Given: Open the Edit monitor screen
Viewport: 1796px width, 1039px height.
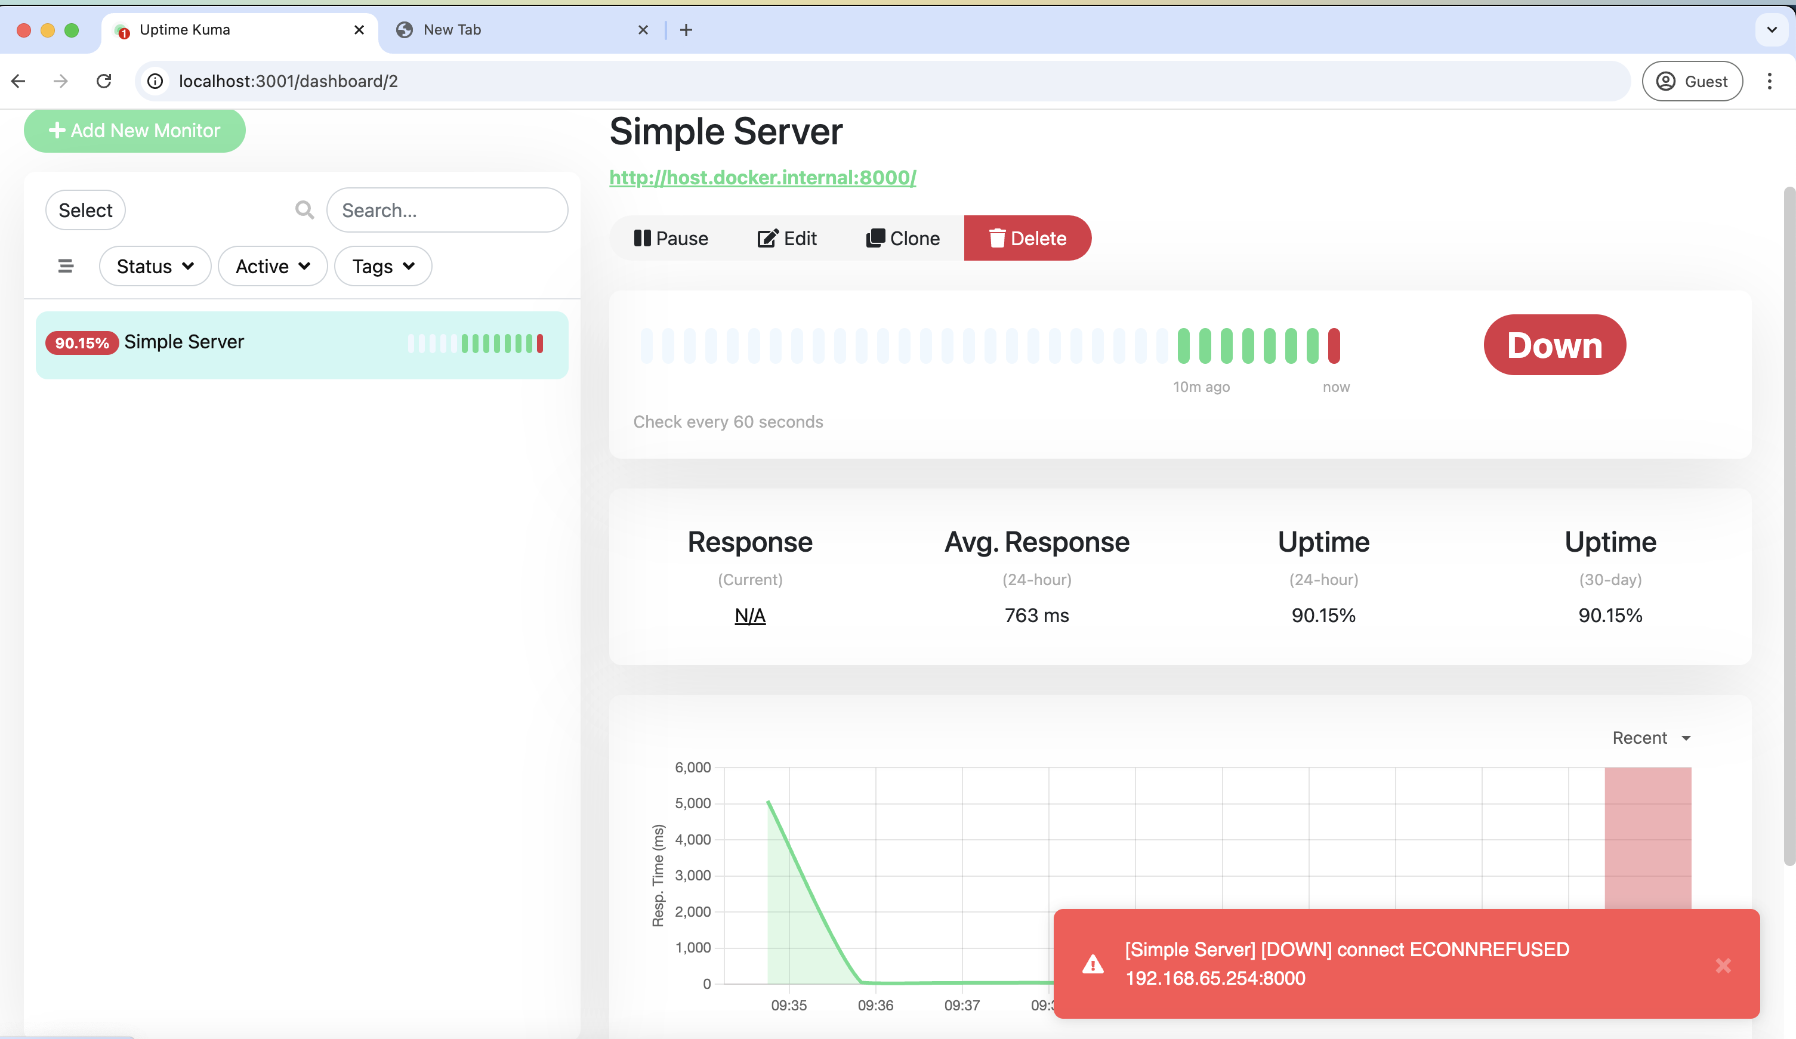Looking at the screenshot, I should [x=787, y=238].
